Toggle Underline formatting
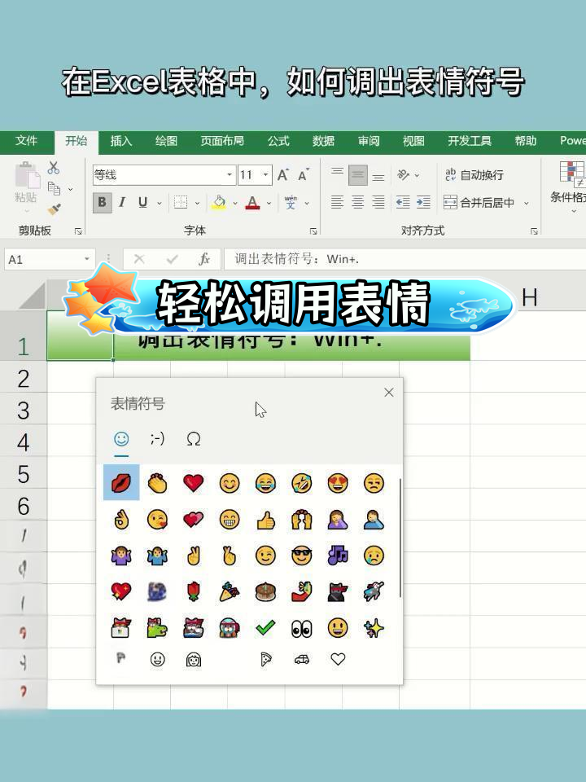 click(142, 203)
